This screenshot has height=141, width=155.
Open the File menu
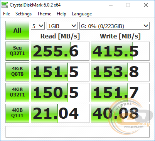[x=7, y=14]
